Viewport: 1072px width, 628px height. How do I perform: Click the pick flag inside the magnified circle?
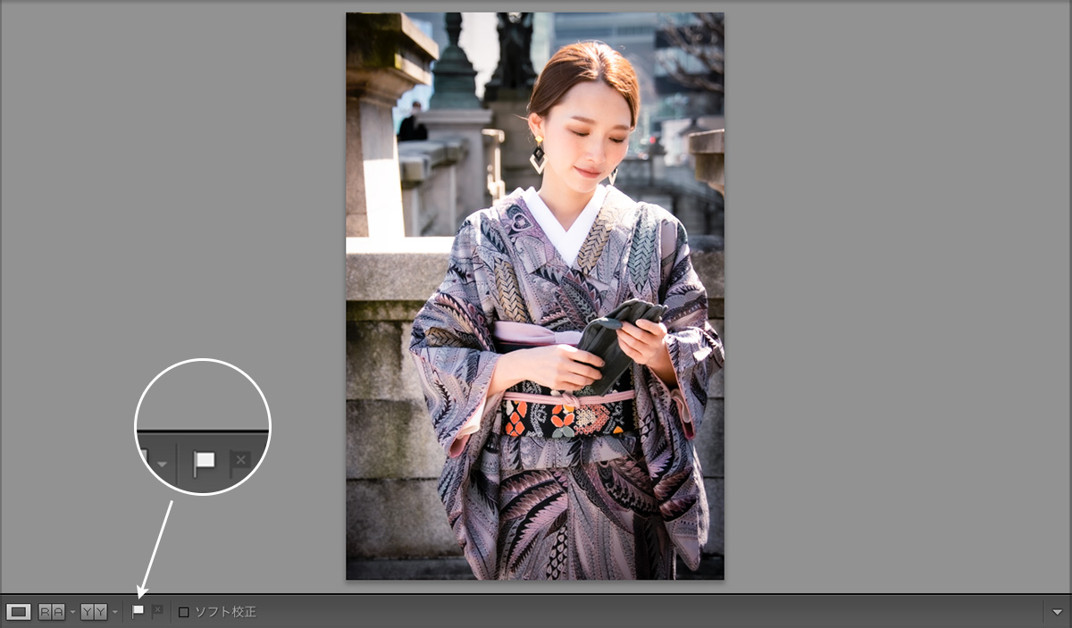(204, 459)
